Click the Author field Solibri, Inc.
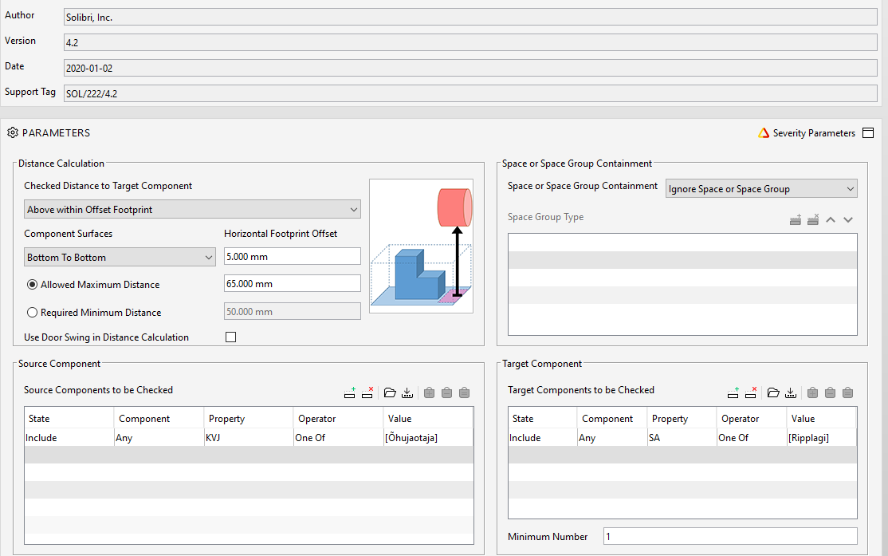Image resolution: width=888 pixels, height=556 pixels. (x=470, y=17)
